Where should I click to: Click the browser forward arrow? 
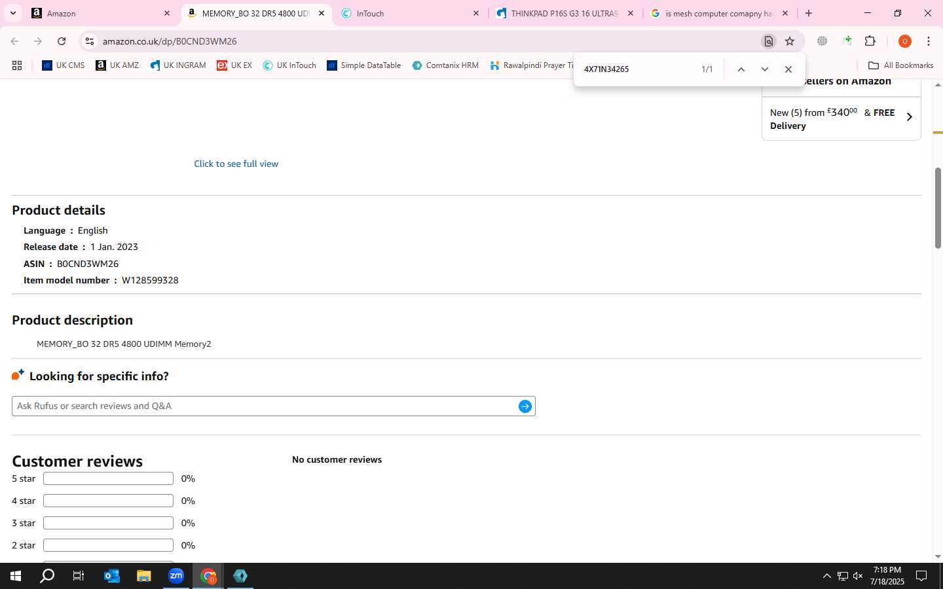(x=38, y=41)
